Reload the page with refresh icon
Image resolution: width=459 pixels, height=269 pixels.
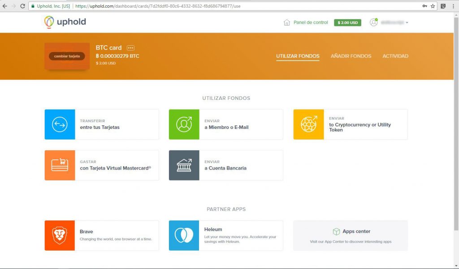click(22, 6)
